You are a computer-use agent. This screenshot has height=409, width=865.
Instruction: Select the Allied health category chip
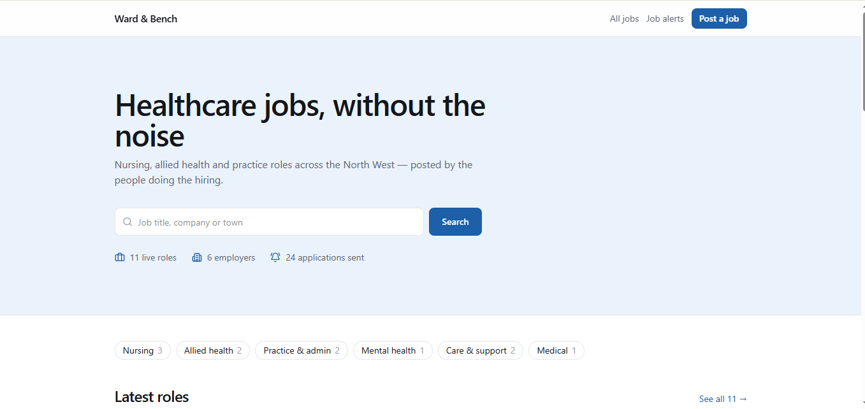(x=213, y=350)
